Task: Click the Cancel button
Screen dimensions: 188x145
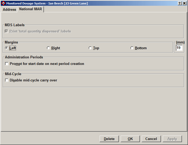Action: click(x=151, y=139)
